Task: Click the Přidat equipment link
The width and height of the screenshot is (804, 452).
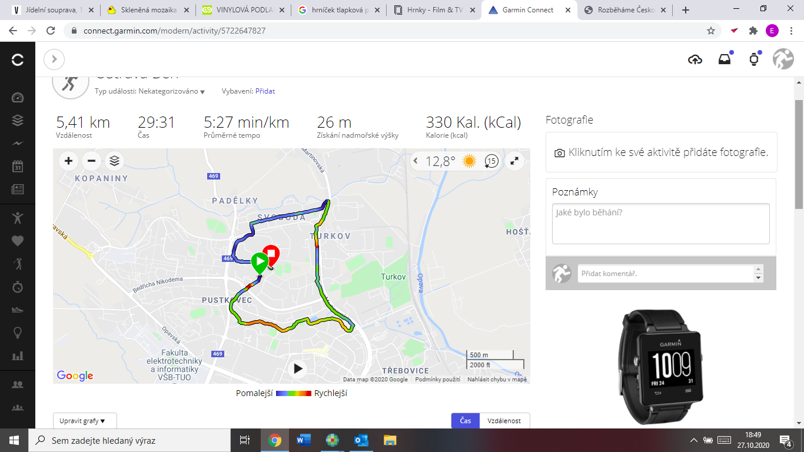Action: 265,91
